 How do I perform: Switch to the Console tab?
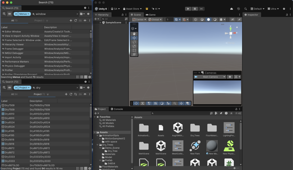click(117, 109)
